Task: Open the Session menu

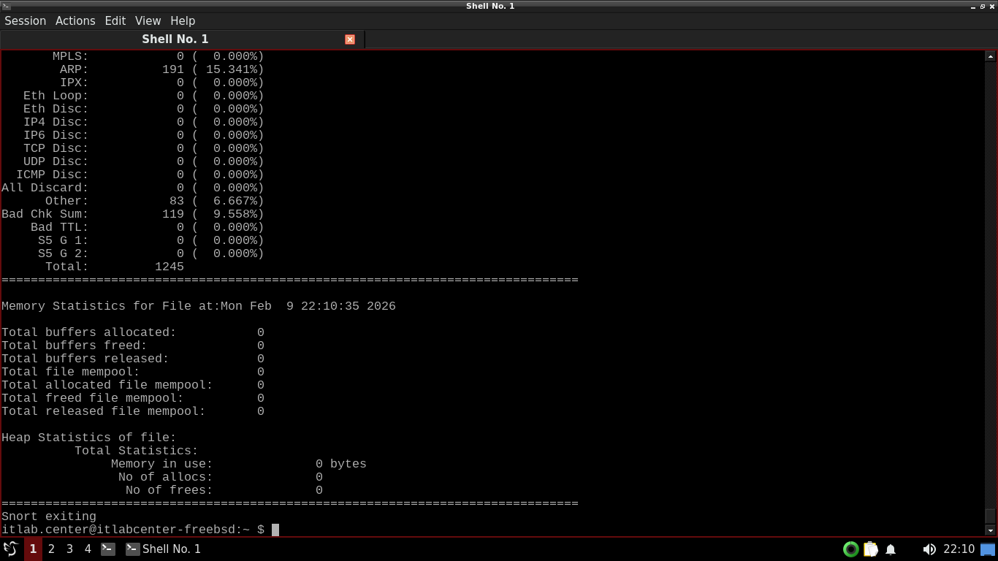Action: point(26,20)
